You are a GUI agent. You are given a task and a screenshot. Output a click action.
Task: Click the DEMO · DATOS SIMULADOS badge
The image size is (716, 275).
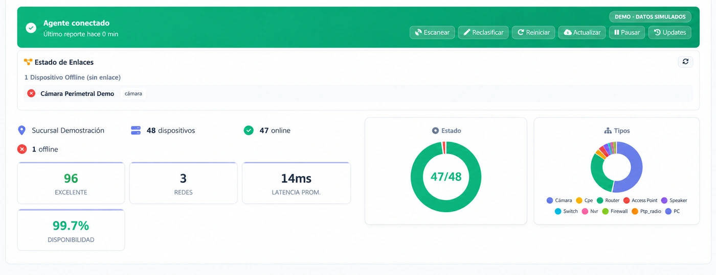(650, 17)
